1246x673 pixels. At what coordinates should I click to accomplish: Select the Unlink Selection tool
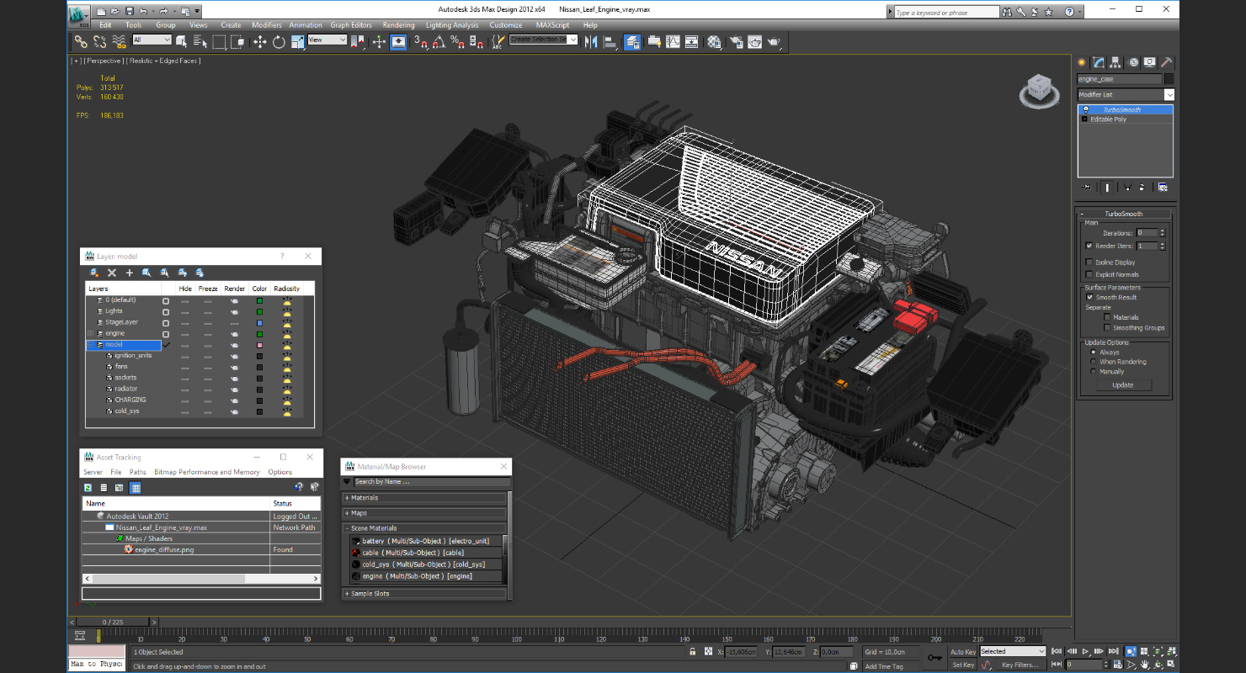click(100, 41)
